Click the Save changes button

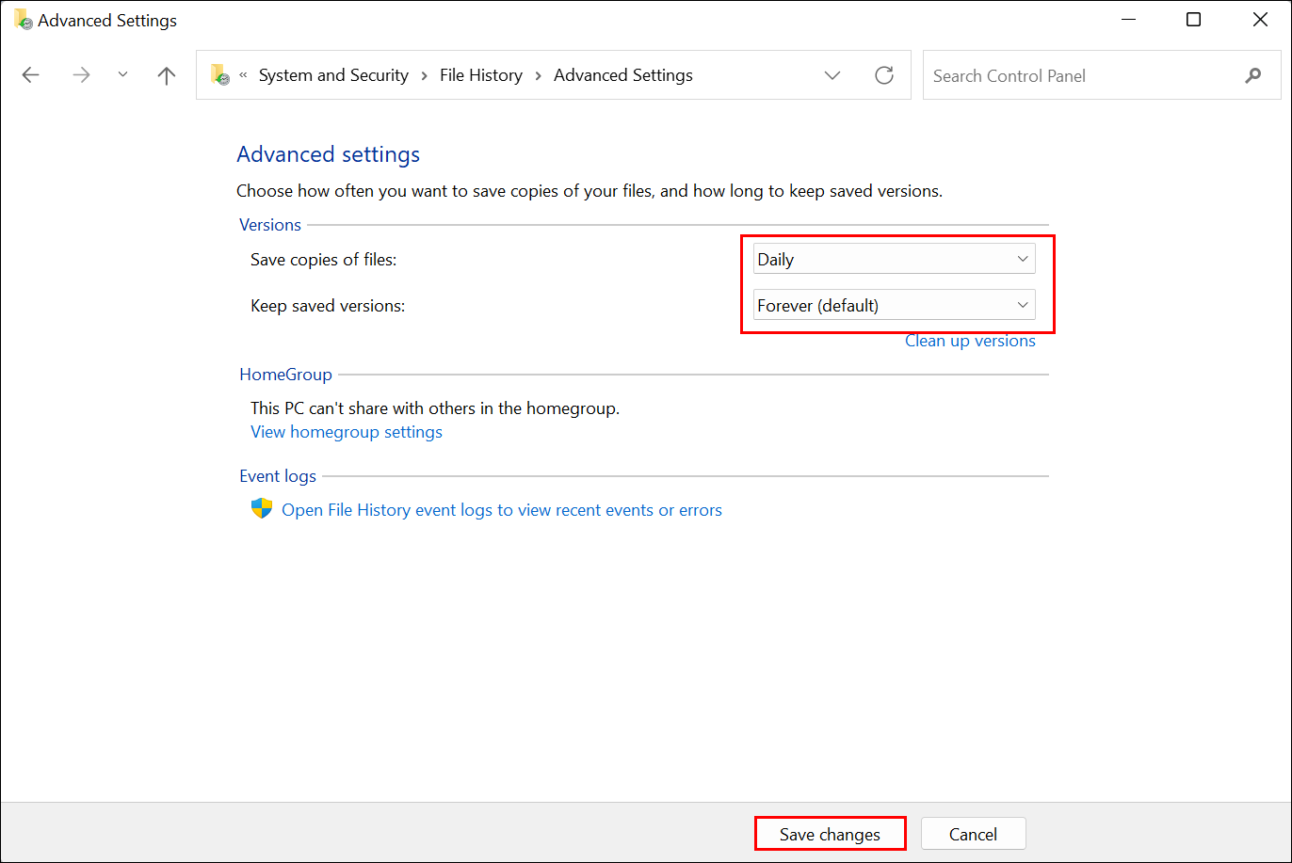coord(830,833)
